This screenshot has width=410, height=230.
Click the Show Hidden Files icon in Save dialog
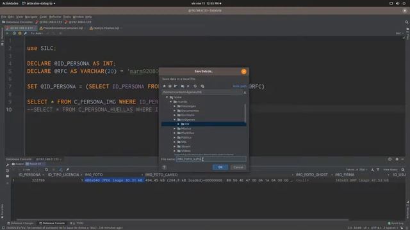pos(202,86)
